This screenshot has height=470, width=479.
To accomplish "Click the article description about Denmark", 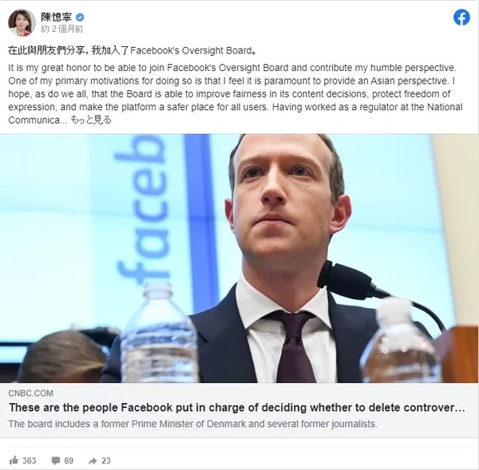I will click(192, 424).
